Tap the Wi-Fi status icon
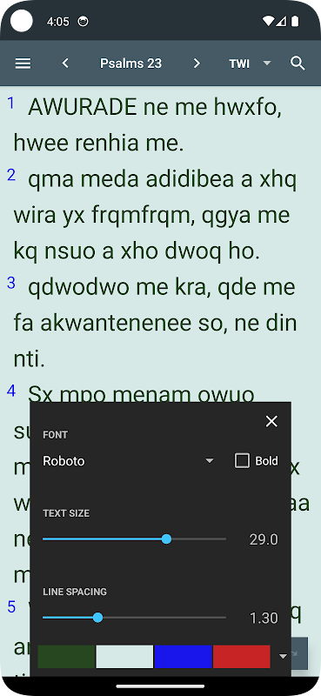Screen dimensions: 321x696 [268, 21]
